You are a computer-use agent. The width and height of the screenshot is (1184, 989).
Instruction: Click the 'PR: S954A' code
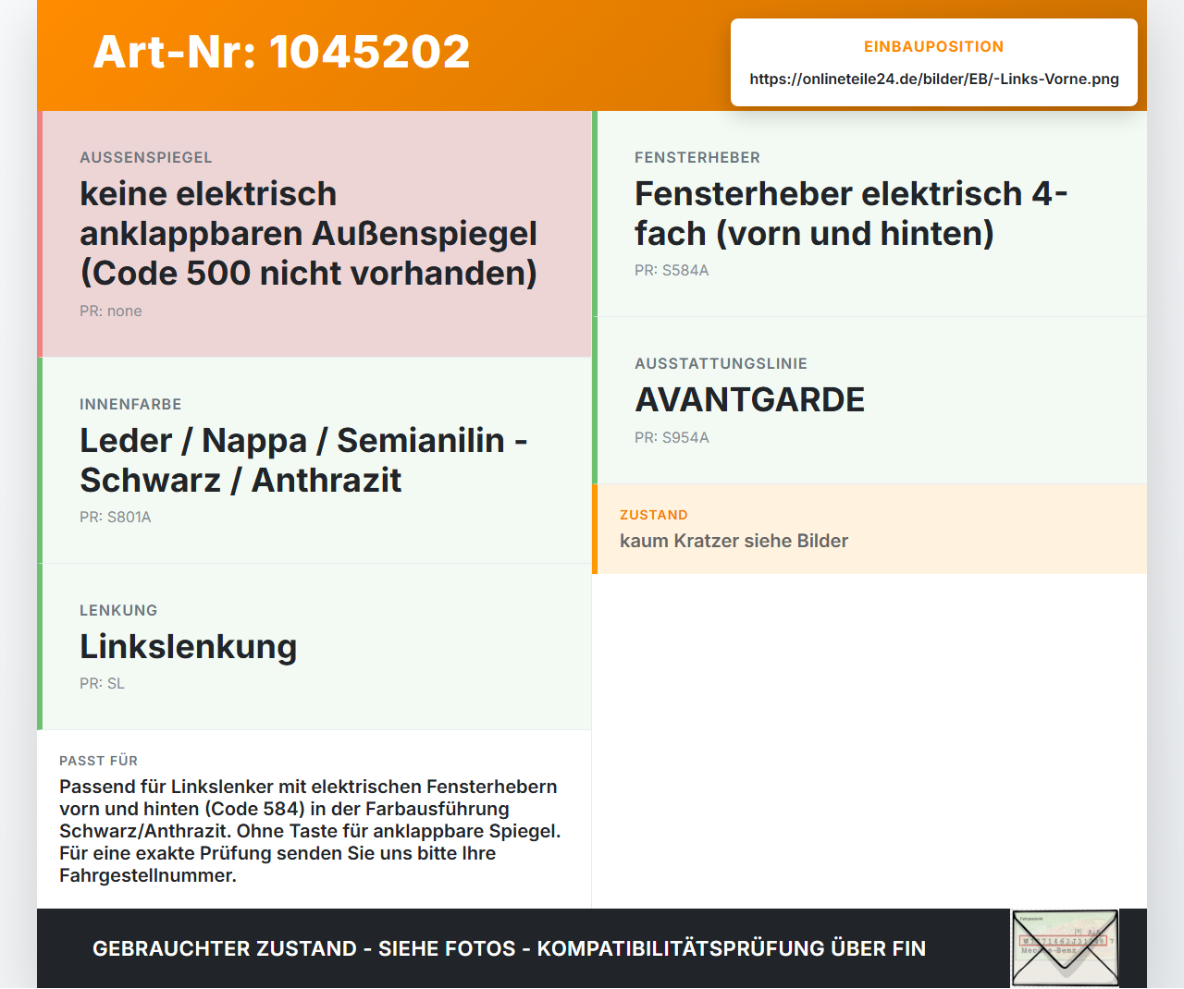coord(672,437)
